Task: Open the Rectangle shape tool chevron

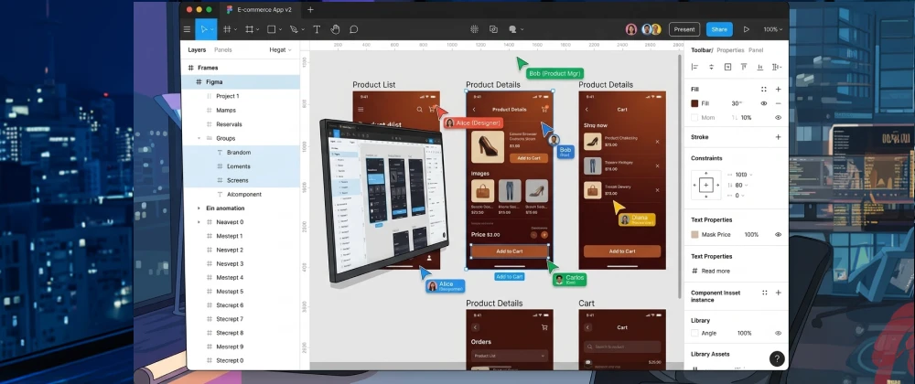Action: [280, 30]
